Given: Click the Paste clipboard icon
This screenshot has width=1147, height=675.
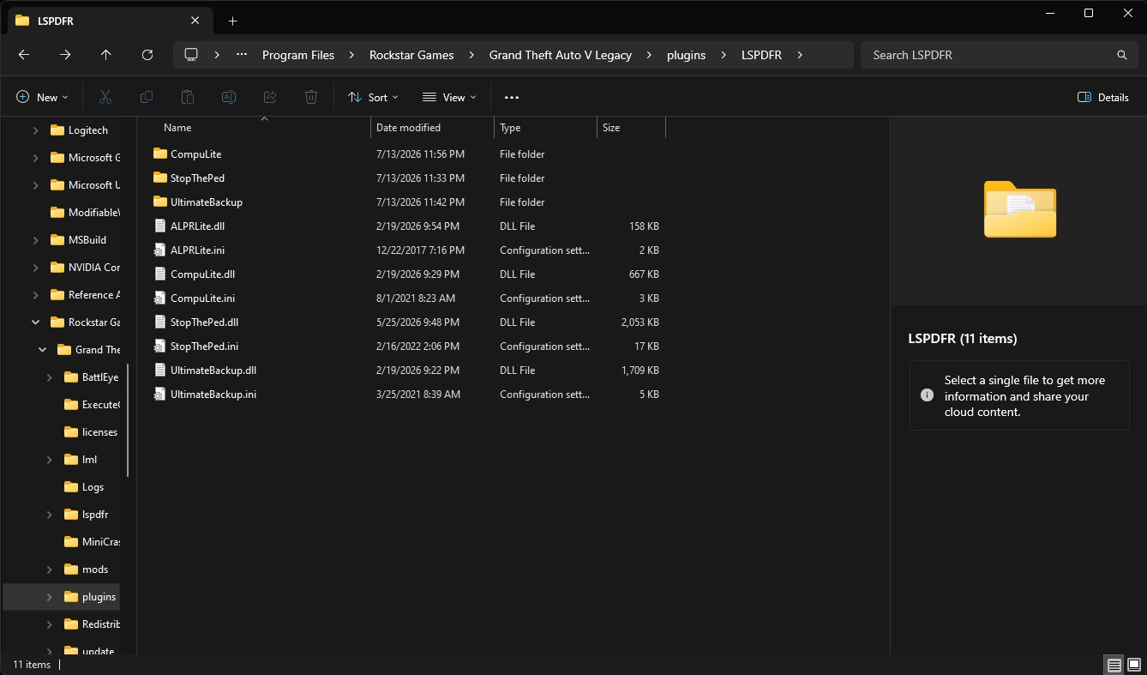Looking at the screenshot, I should (x=188, y=97).
